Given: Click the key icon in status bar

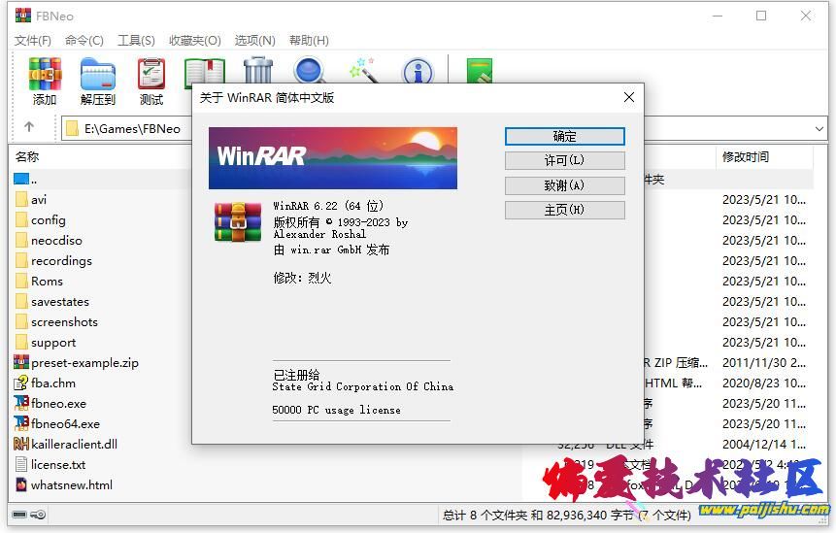Looking at the screenshot, I should click(x=39, y=515).
